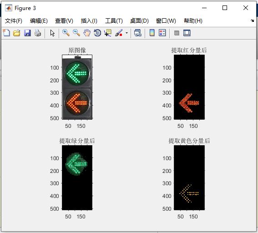Click the New Figure icon

(6, 33)
